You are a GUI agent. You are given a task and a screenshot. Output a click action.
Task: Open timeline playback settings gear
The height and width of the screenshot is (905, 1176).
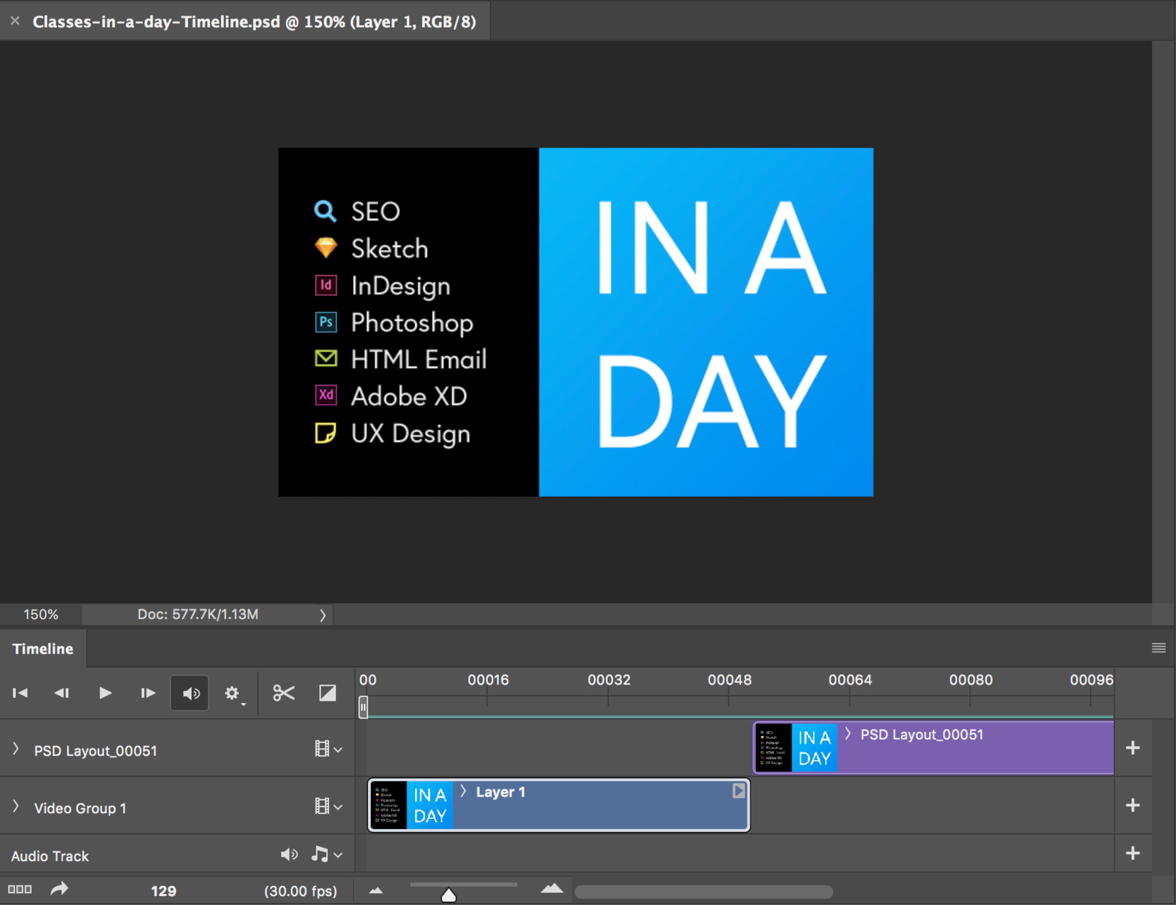coord(233,693)
